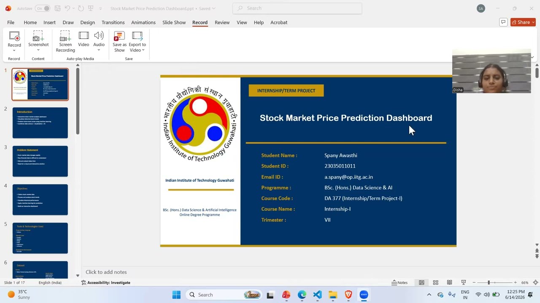
Task: Open the user account avatar SA
Action: [481, 8]
